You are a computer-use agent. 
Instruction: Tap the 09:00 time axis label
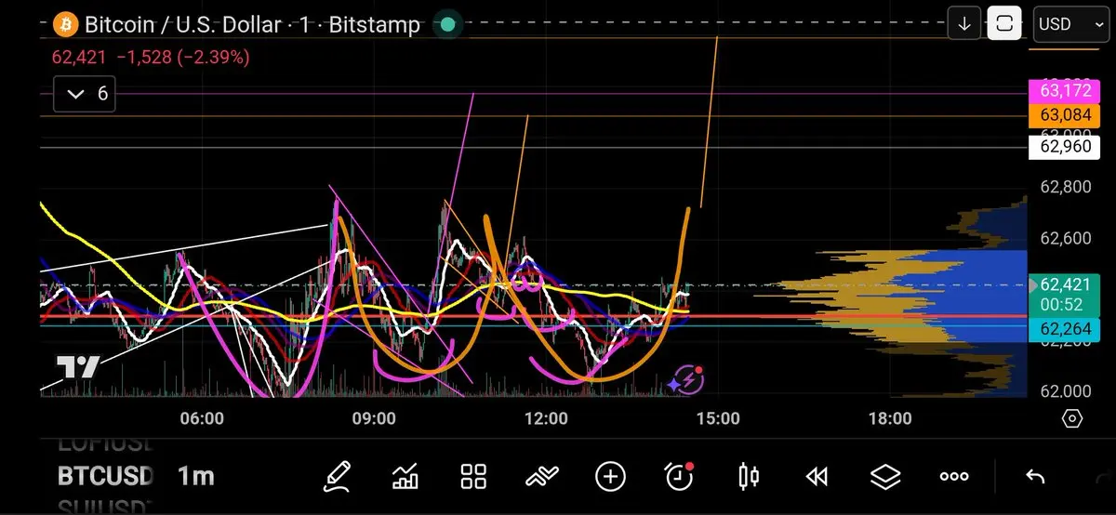(x=374, y=419)
